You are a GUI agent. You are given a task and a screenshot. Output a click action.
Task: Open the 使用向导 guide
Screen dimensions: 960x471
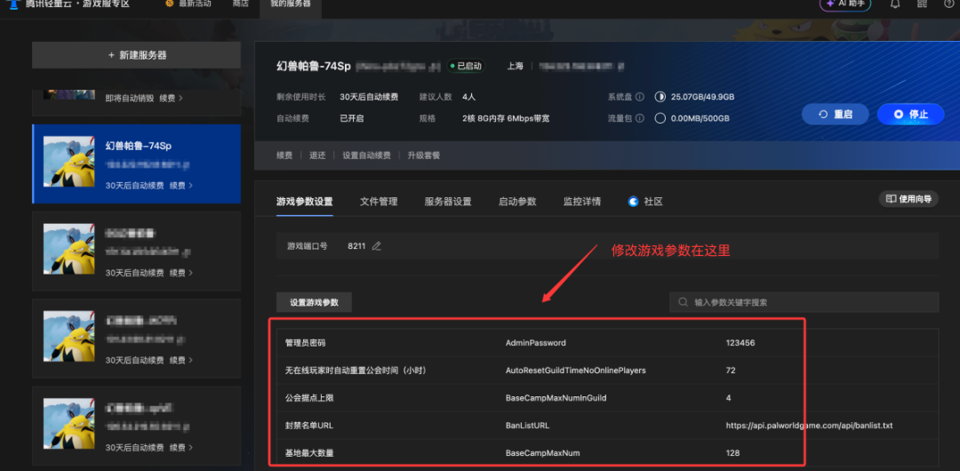[x=908, y=199]
